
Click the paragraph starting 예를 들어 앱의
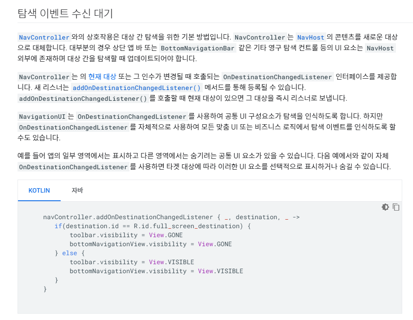pyautogui.click(x=204, y=161)
